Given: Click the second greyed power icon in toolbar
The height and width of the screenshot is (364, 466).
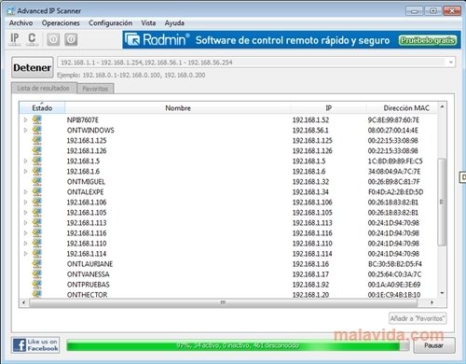Looking at the screenshot, I should point(71,39).
